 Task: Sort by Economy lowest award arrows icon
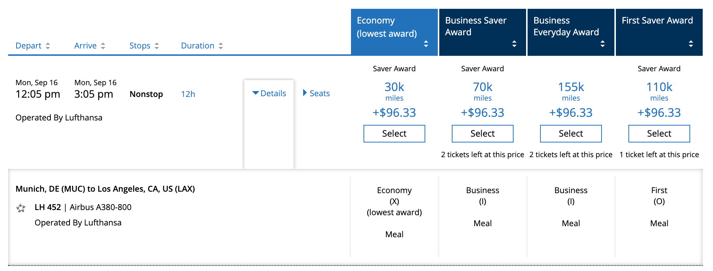426,44
